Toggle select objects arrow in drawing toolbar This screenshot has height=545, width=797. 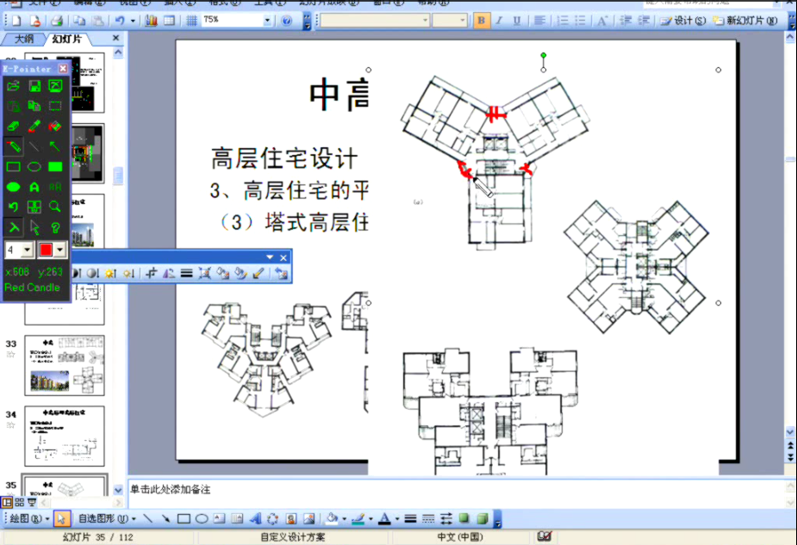(61, 518)
